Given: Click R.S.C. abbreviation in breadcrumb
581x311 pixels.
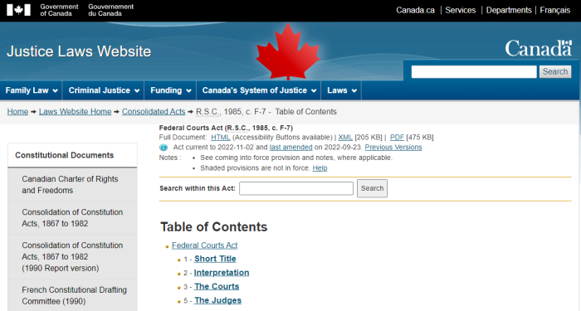Looking at the screenshot, I should (207, 112).
